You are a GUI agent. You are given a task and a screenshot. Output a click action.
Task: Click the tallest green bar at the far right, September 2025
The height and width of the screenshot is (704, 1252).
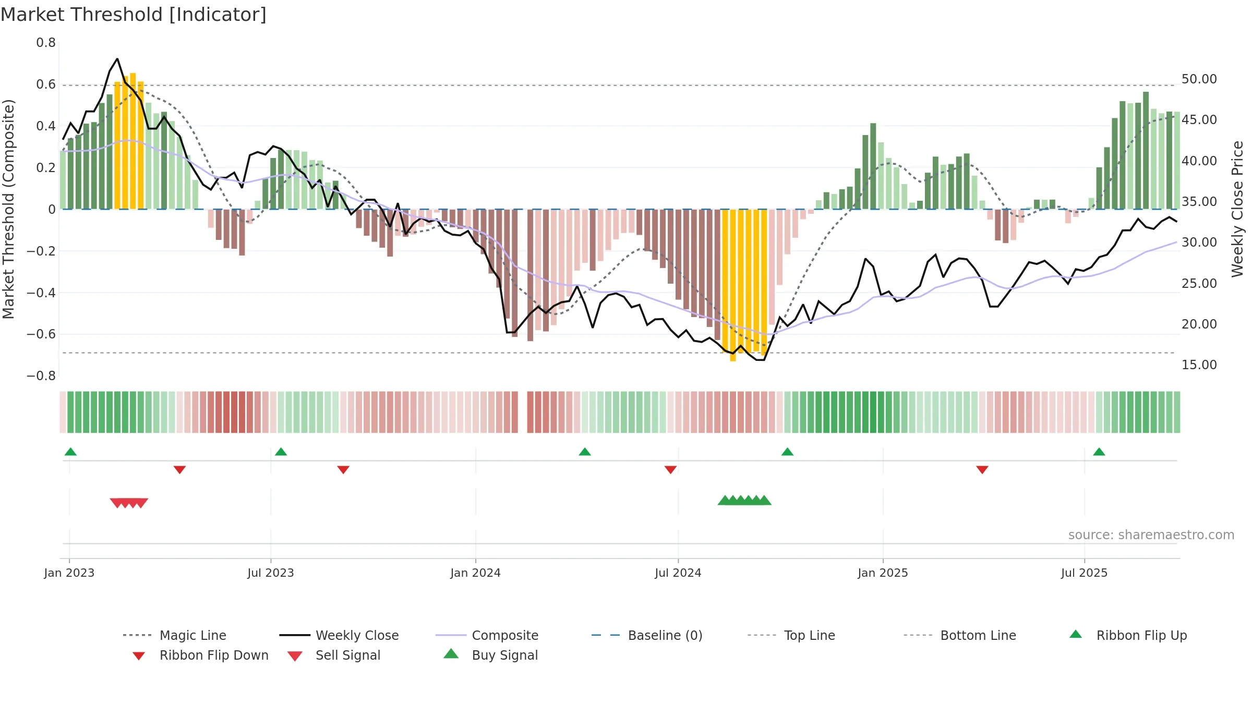(1146, 151)
